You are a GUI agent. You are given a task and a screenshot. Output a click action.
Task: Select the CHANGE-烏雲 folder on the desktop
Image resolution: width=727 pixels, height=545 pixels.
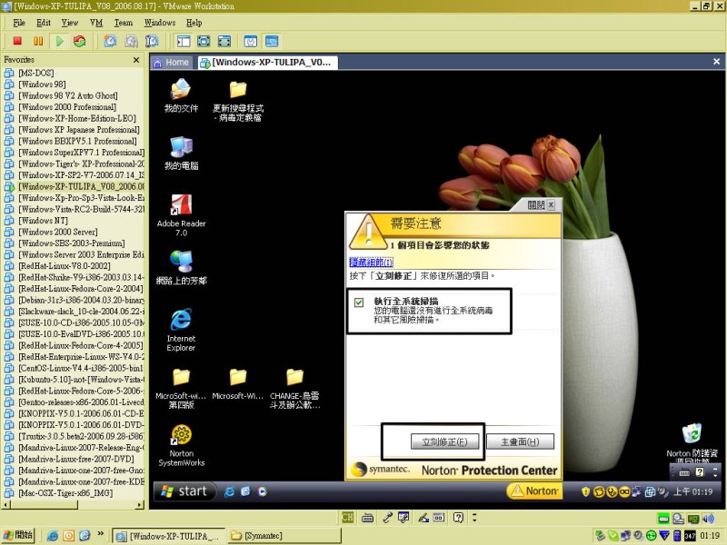click(x=294, y=389)
